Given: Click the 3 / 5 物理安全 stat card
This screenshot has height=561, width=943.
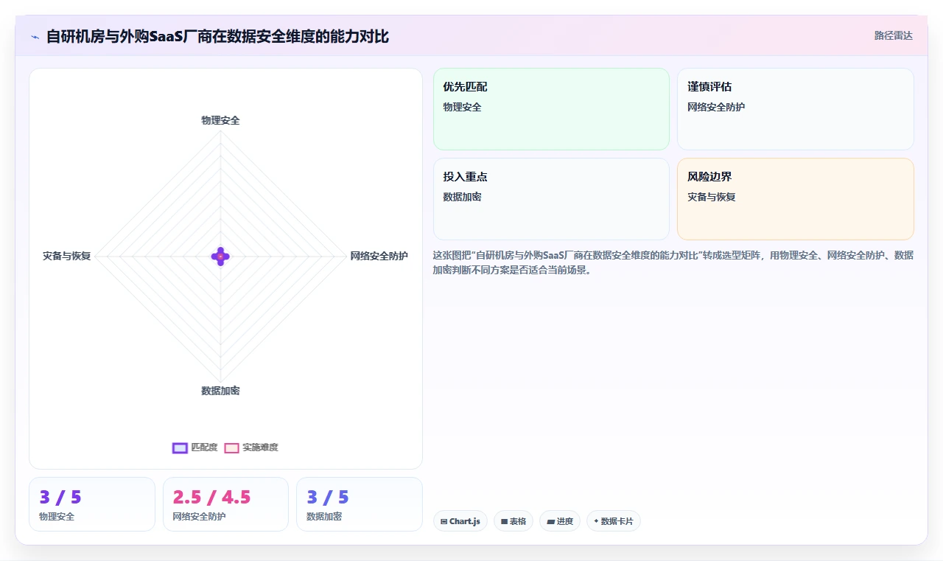Looking at the screenshot, I should 92,504.
